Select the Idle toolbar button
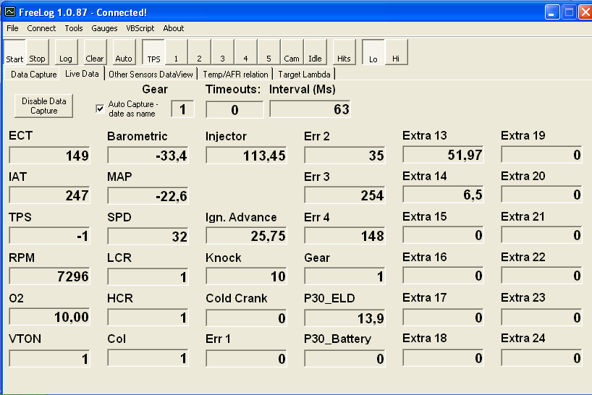The image size is (592, 395). (315, 52)
